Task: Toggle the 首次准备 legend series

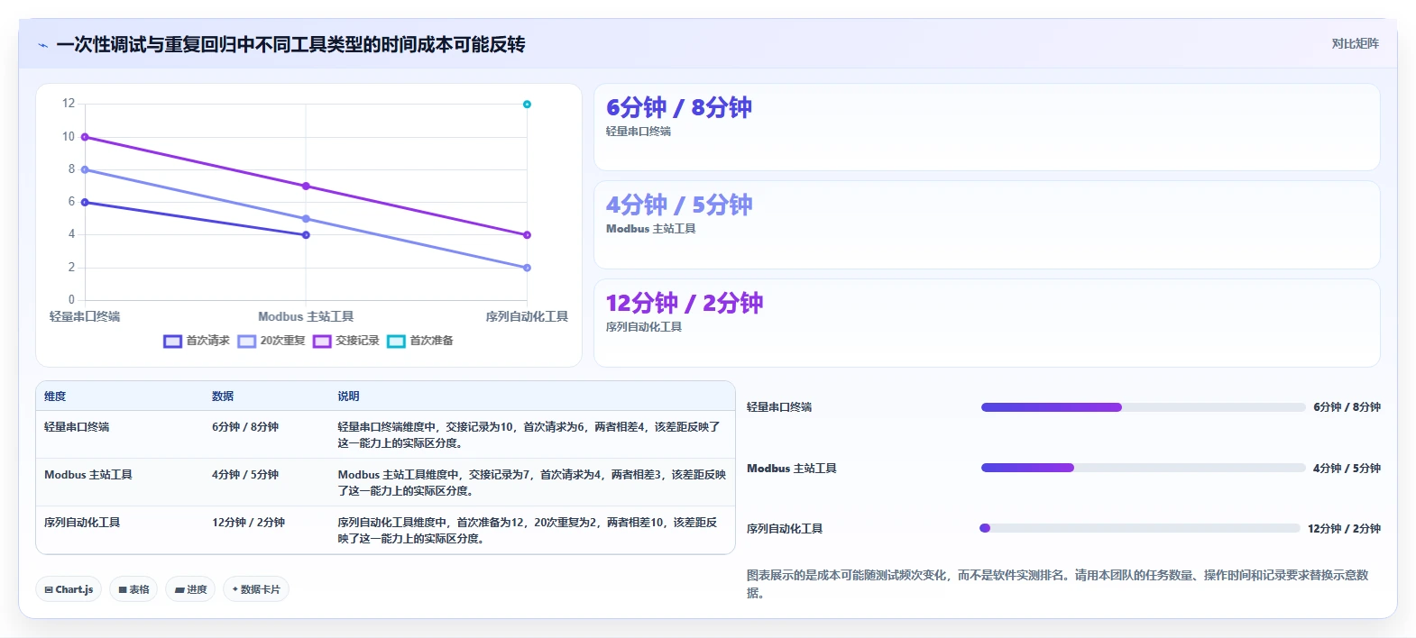Action: point(420,341)
